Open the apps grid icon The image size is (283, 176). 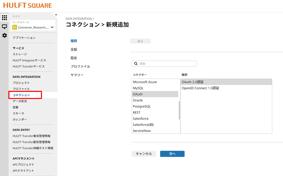coord(4,18)
